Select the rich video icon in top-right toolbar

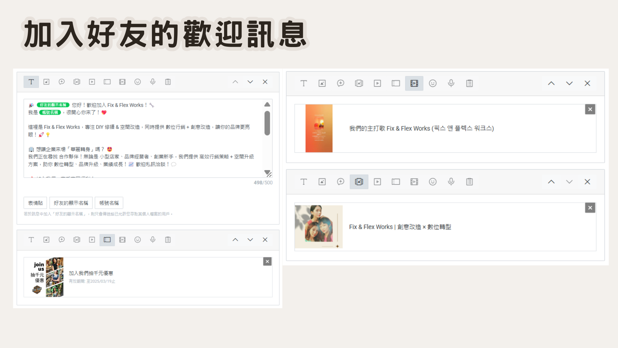[414, 83]
